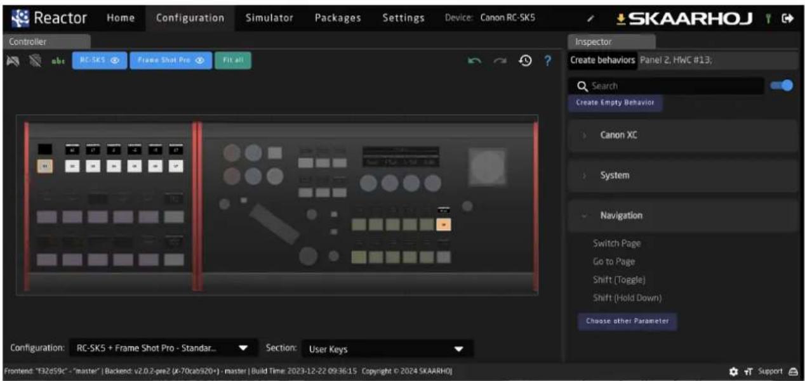Screen dimensions: 805x381
Task: Click the printer icon at bottom right
Action: tap(793, 371)
